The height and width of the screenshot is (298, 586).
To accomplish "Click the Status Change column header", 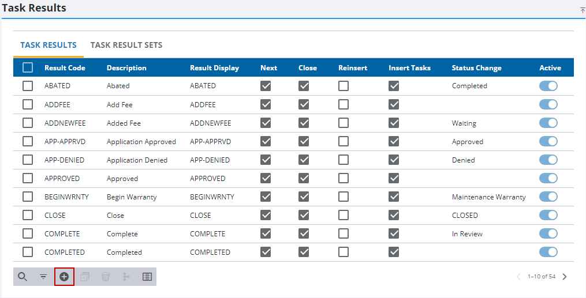I will (x=476, y=67).
